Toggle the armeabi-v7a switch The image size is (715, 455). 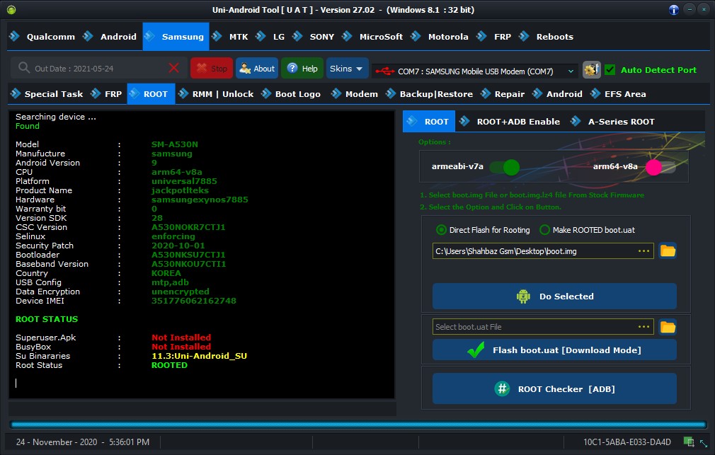tap(504, 167)
